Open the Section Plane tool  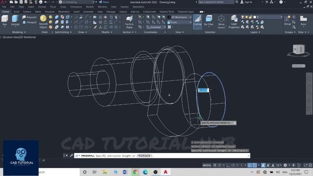[x=129, y=22]
